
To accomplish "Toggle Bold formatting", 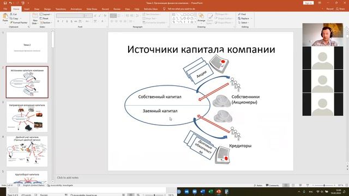I will (58, 21).
